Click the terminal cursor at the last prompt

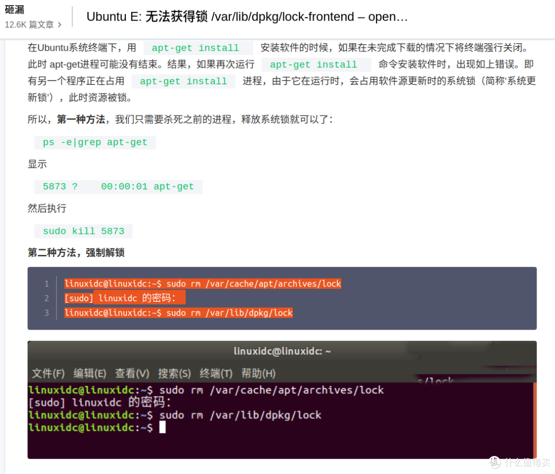pyautogui.click(x=162, y=427)
